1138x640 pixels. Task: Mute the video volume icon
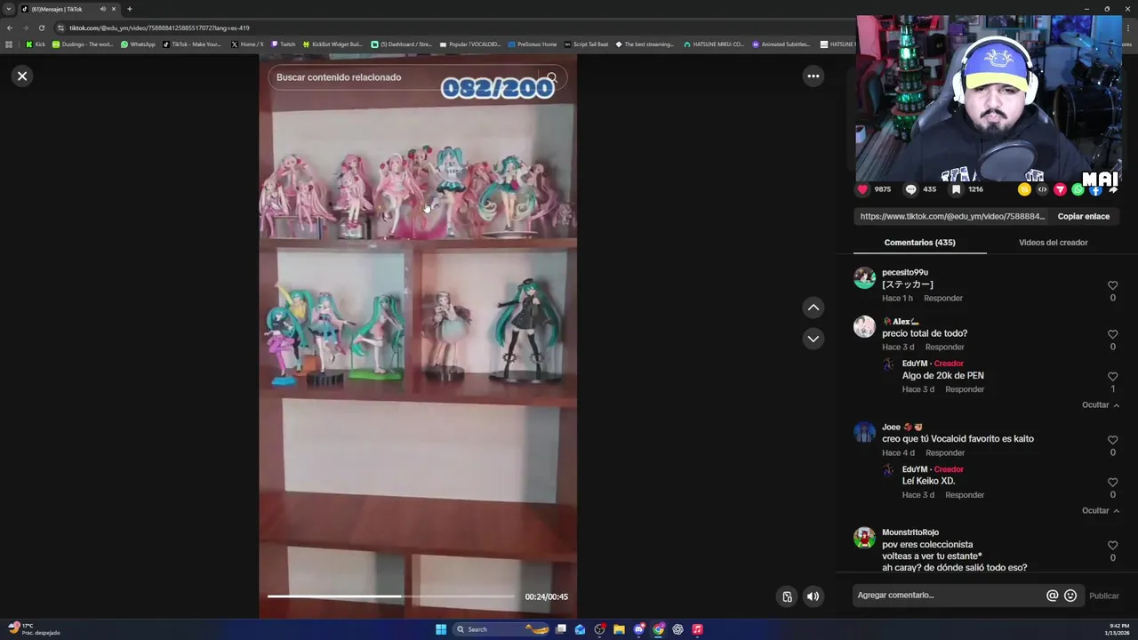tap(813, 596)
